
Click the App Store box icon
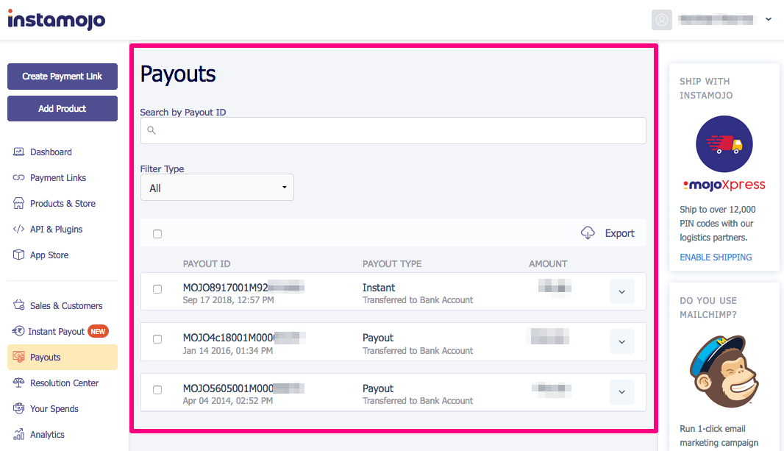[x=18, y=255]
